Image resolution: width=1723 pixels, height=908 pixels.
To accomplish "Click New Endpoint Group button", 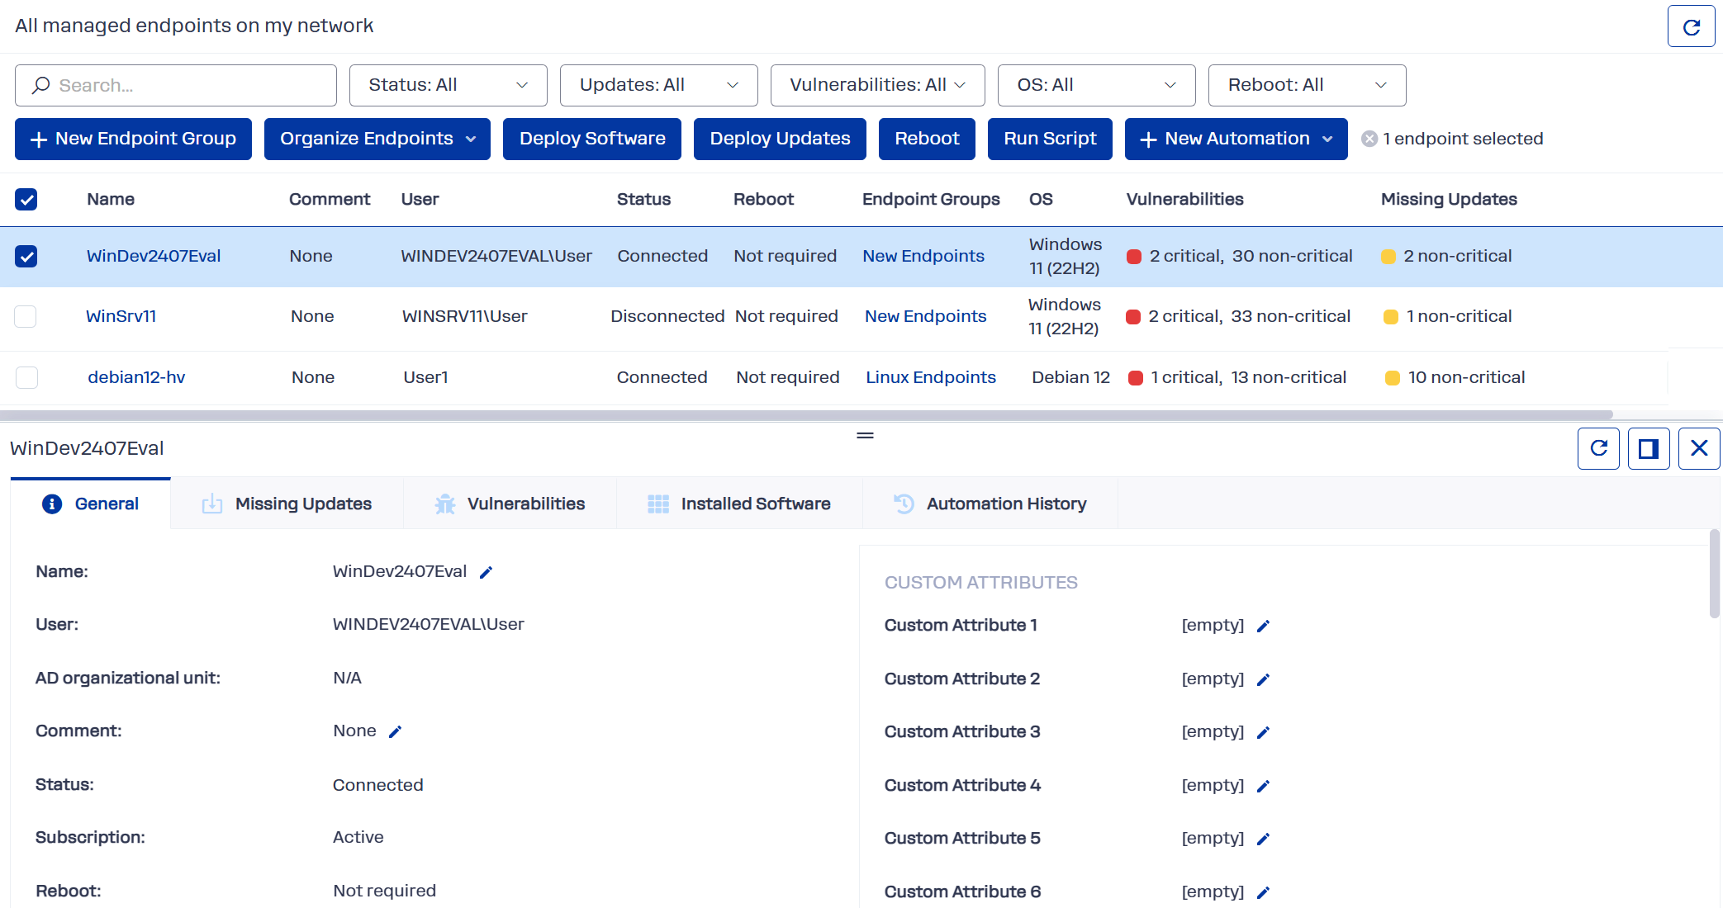I will click(x=133, y=139).
